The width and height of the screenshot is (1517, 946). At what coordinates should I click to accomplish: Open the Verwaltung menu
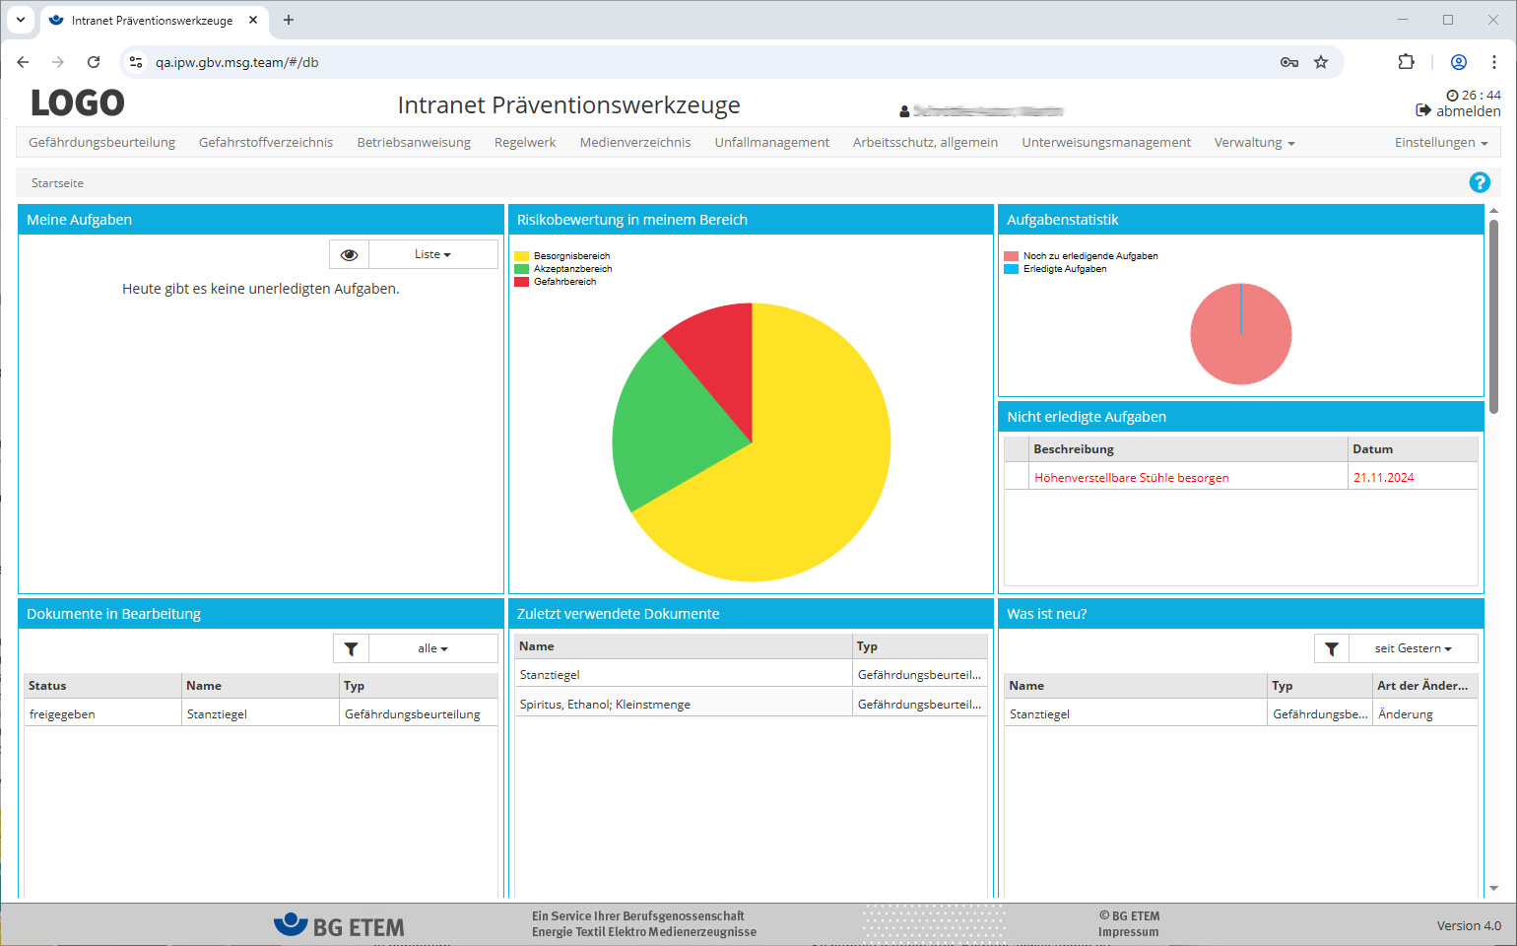pyautogui.click(x=1253, y=142)
